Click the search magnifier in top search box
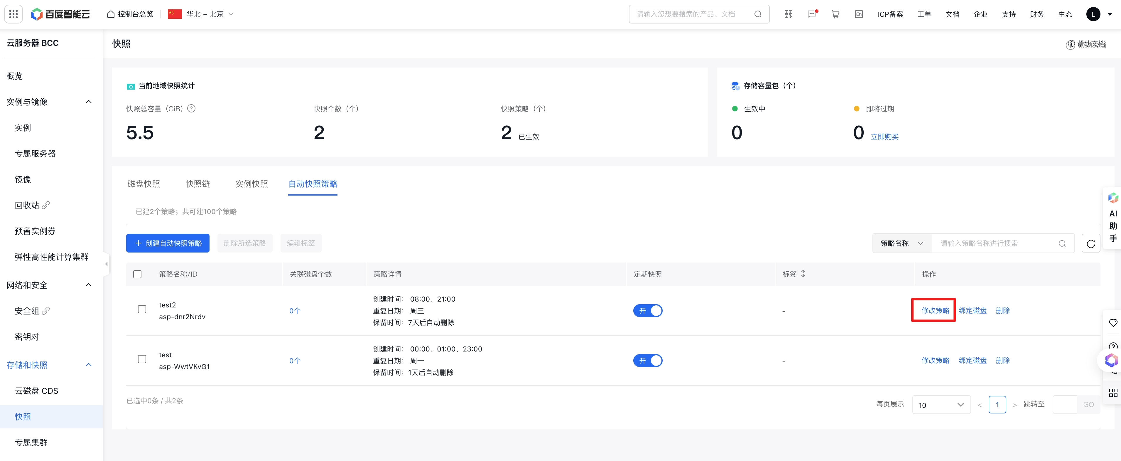Viewport: 1121px width, 461px height. [758, 14]
